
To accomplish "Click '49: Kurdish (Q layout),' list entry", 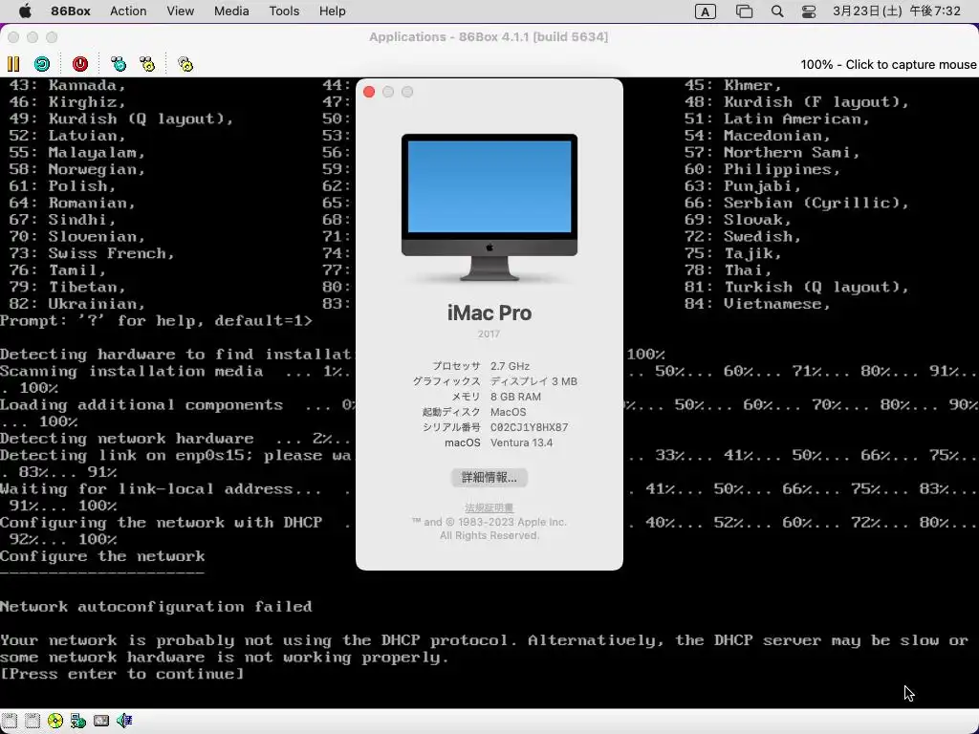I will pos(121,119).
